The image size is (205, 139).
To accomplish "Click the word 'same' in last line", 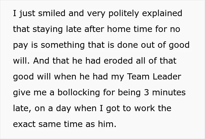I will pos(49,124).
